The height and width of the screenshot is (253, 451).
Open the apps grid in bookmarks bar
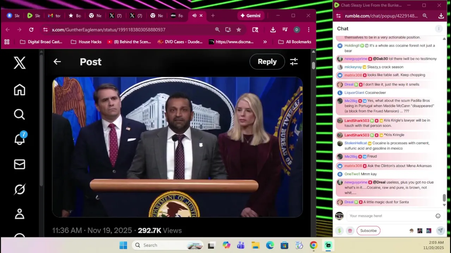coord(7,42)
